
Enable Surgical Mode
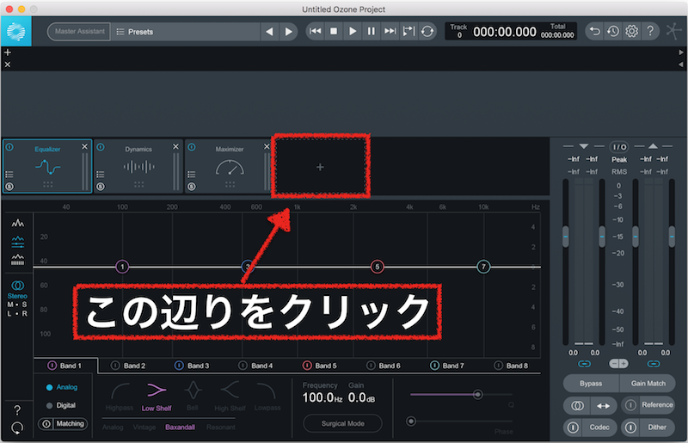click(x=342, y=424)
